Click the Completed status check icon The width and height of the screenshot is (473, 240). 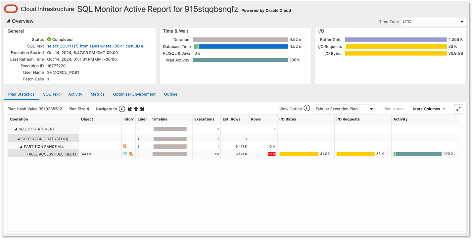tap(49, 39)
